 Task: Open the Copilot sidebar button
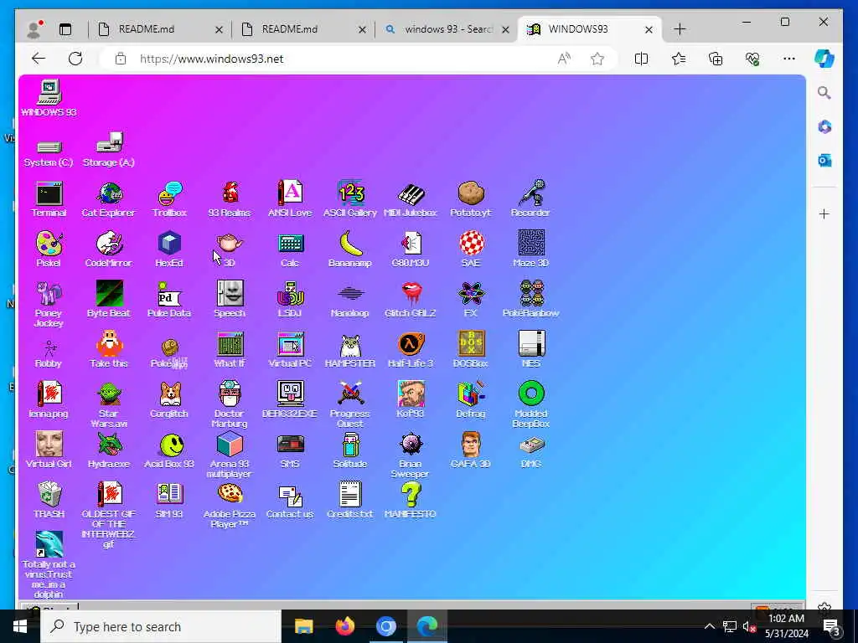pos(824,59)
